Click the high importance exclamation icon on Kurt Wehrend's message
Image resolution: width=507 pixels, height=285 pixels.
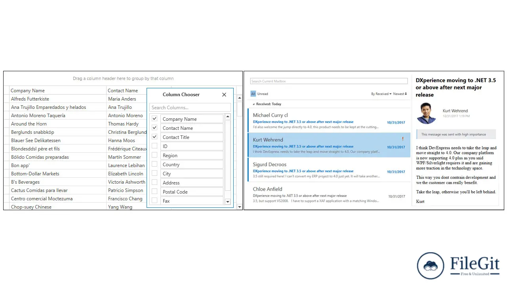click(403, 139)
